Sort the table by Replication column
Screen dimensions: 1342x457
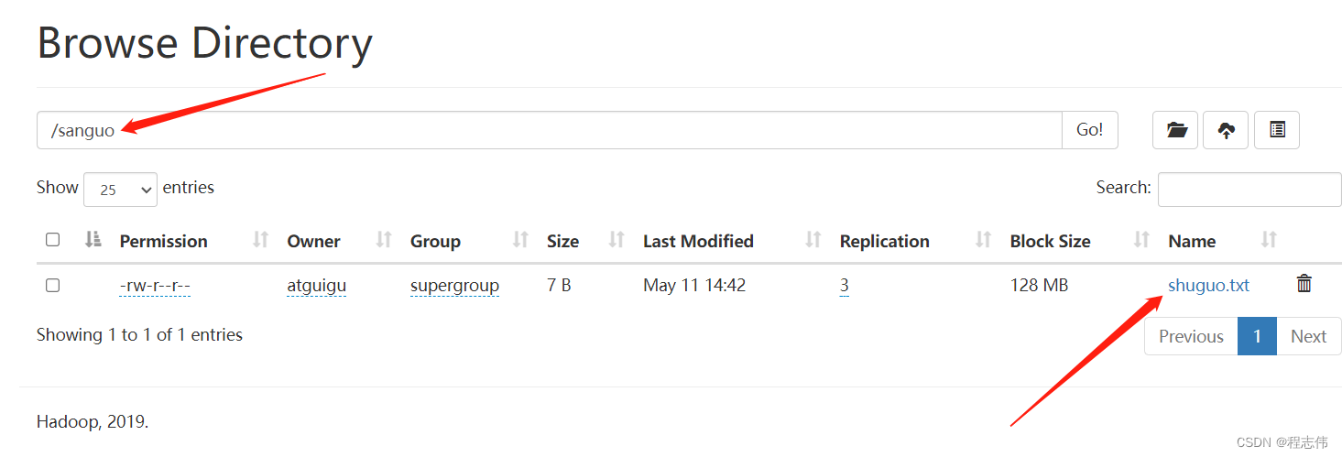[884, 241]
